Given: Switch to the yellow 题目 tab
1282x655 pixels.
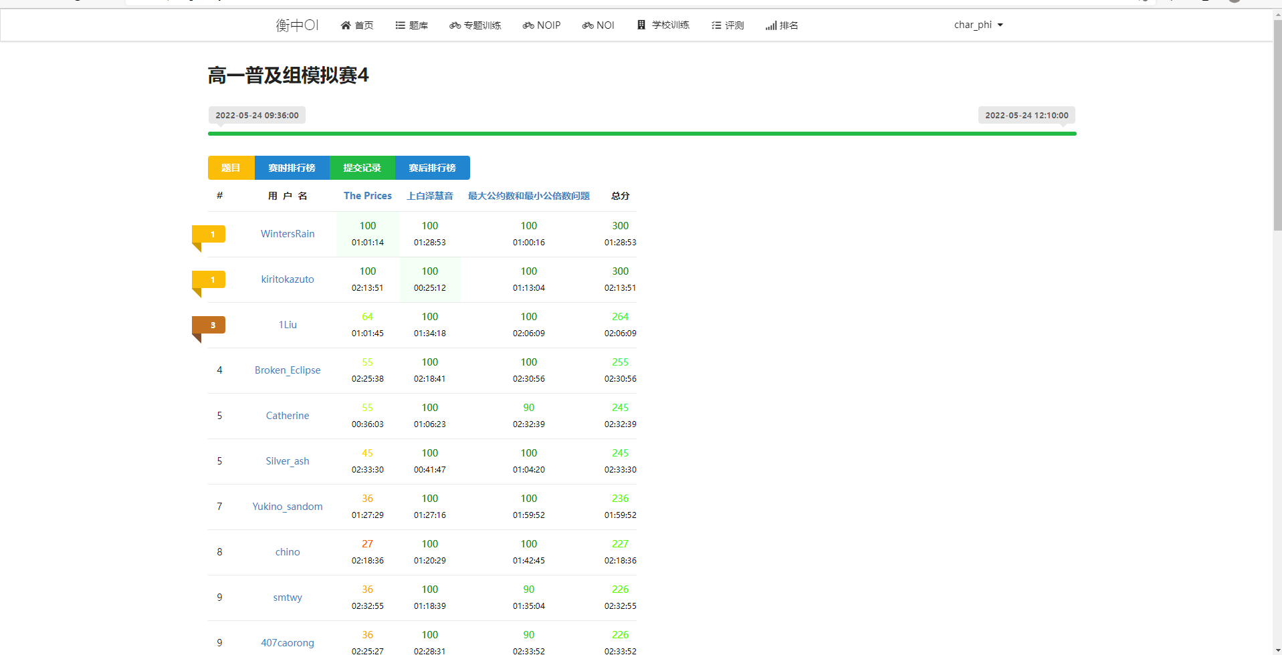Looking at the screenshot, I should 231,168.
